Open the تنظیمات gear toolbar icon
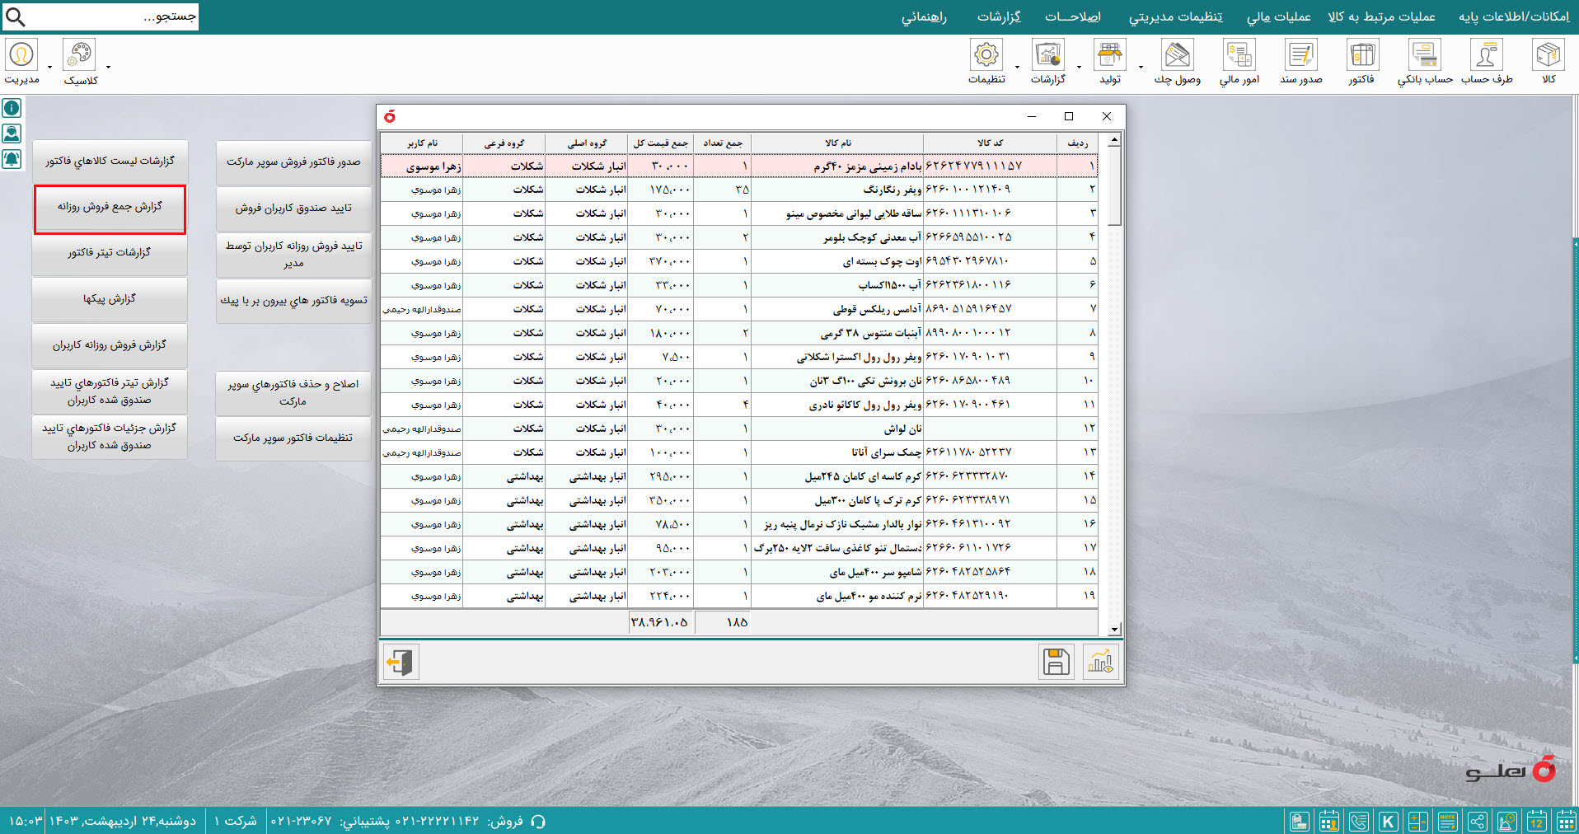The height and width of the screenshot is (834, 1579). [986, 55]
